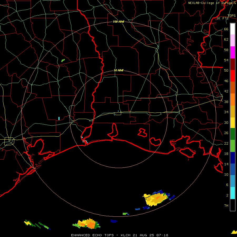
Task: Click the legend value 54
Action: coord(226,60)
